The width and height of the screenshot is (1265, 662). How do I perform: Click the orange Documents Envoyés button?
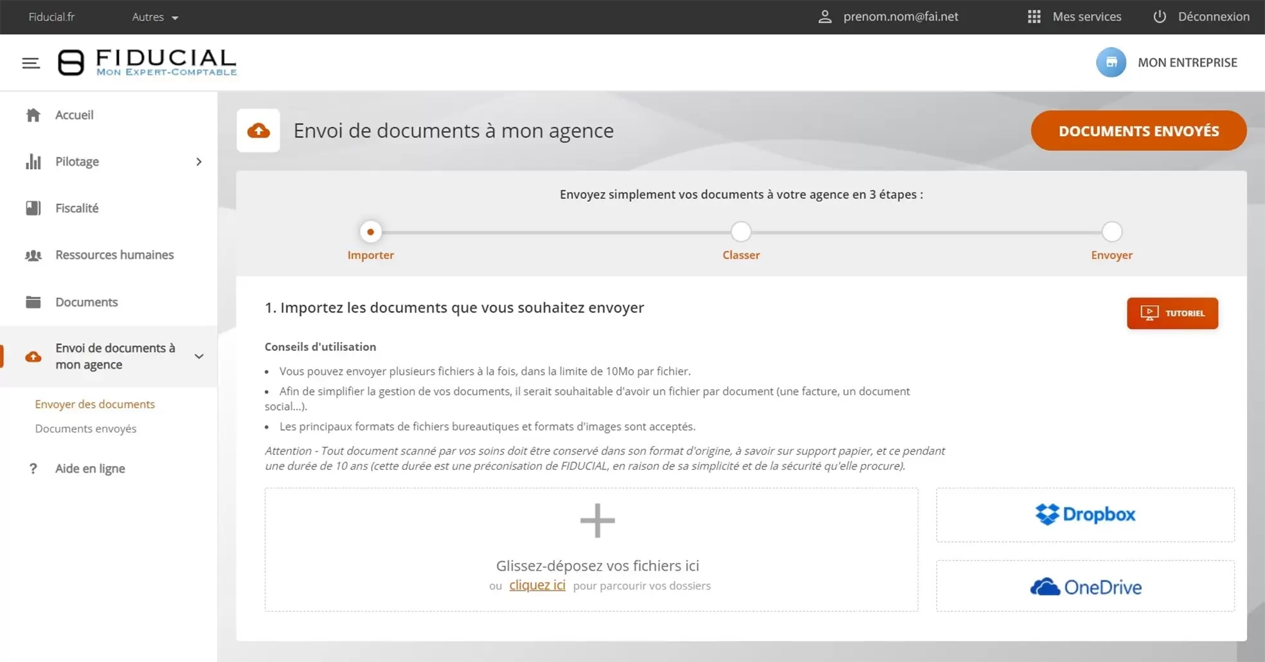1138,131
